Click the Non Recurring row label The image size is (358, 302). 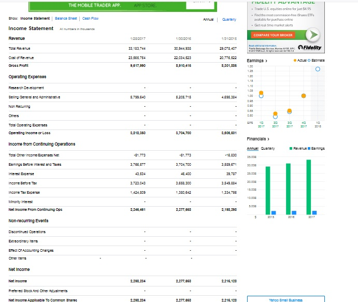(x=19, y=106)
